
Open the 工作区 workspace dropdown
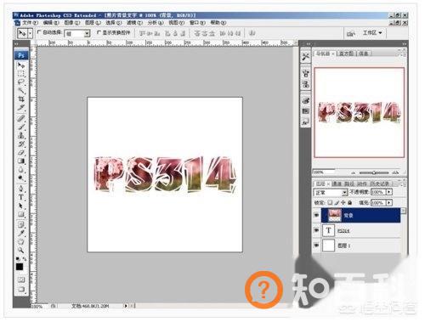tap(372, 33)
